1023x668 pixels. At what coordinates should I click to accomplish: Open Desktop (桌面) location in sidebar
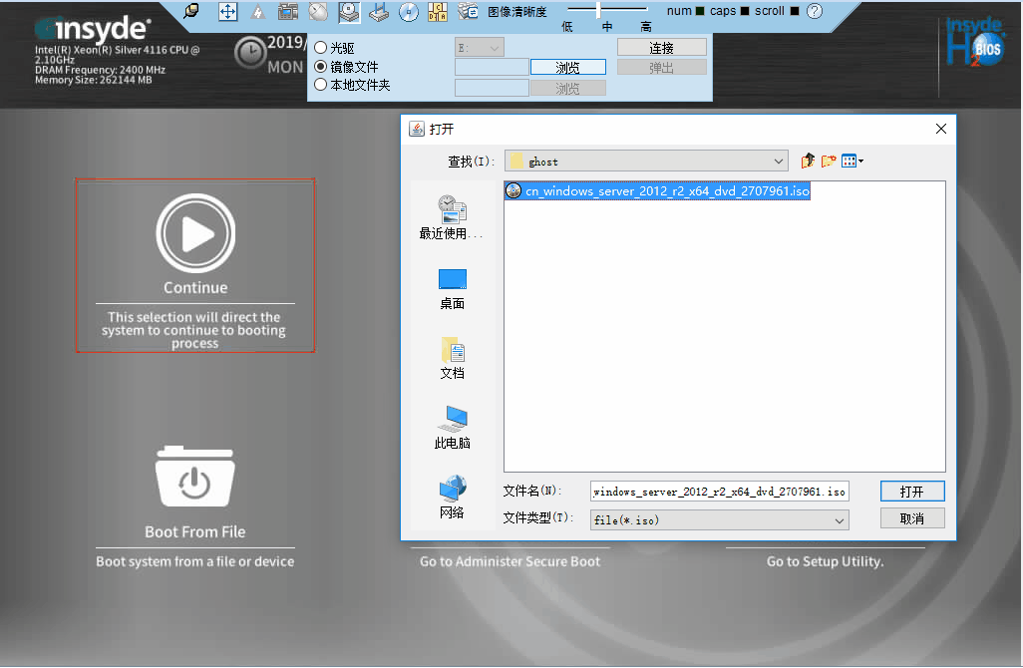[x=452, y=288]
